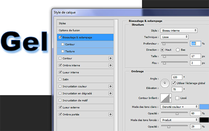
Task: Click the angle dial control
Action: point(165,83)
